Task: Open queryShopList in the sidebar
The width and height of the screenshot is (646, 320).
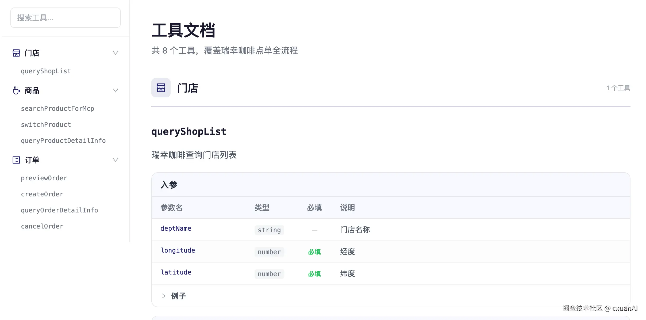Action: (46, 71)
